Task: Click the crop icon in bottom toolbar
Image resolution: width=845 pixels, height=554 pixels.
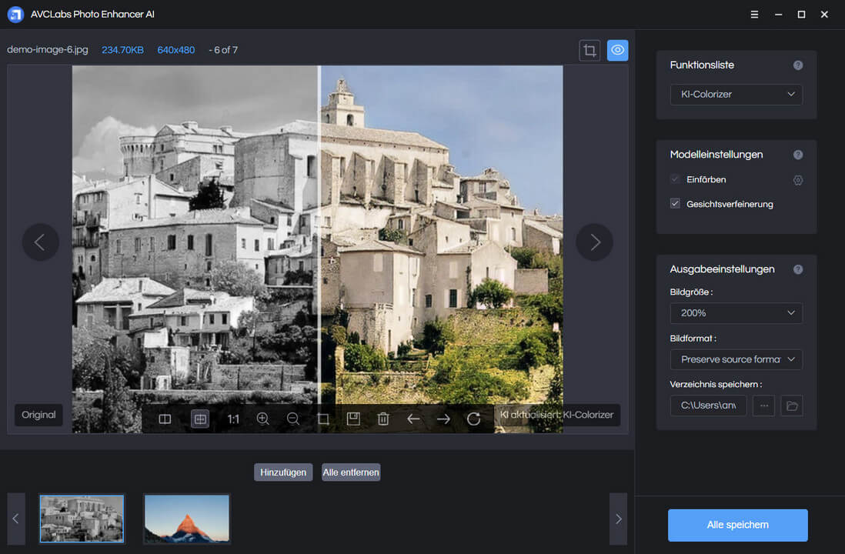Action: [x=323, y=419]
